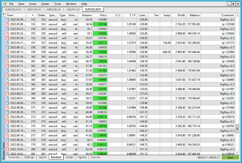Switch to the GBPUSD,H1 chart tab
The width and height of the screenshot is (242, 163).
tap(54, 10)
